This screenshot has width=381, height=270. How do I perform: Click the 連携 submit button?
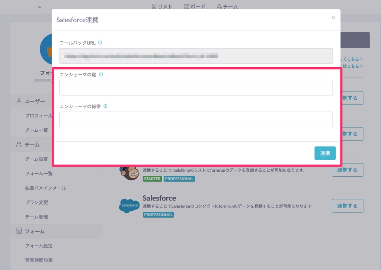tap(325, 153)
